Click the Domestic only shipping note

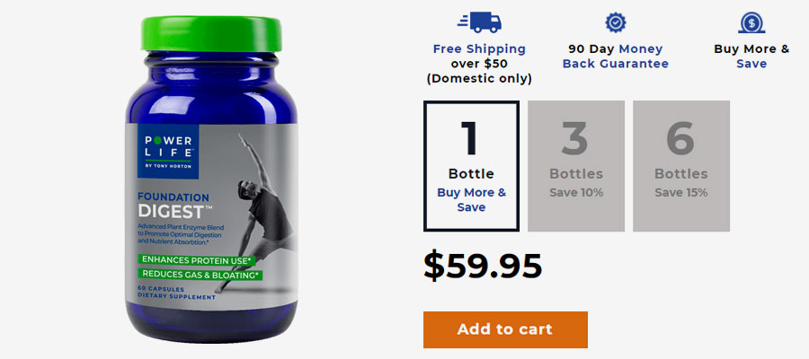(x=479, y=79)
